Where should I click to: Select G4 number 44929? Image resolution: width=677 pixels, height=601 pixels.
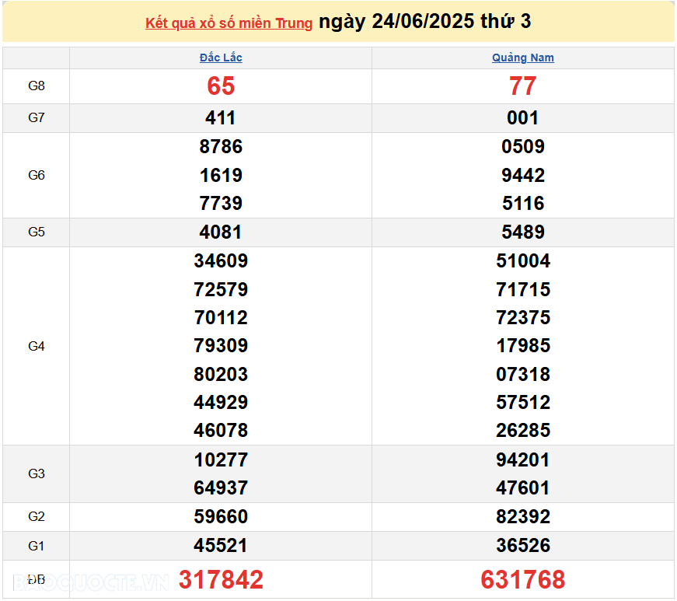pos(221,403)
